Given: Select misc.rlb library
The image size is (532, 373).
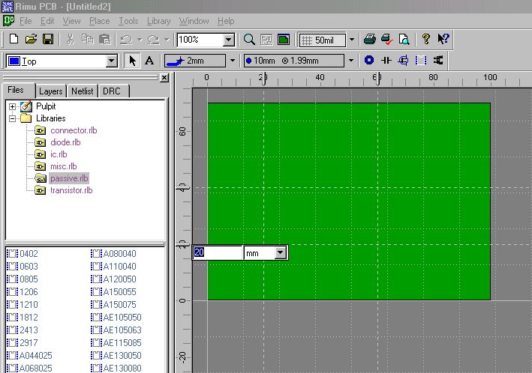Looking at the screenshot, I should [x=64, y=166].
